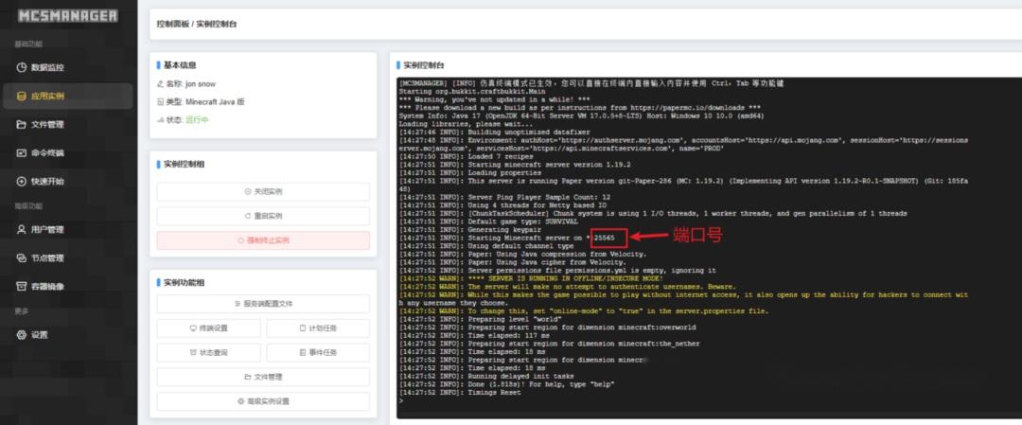
Task: Click red 强制终止实例 button
Action: (263, 240)
